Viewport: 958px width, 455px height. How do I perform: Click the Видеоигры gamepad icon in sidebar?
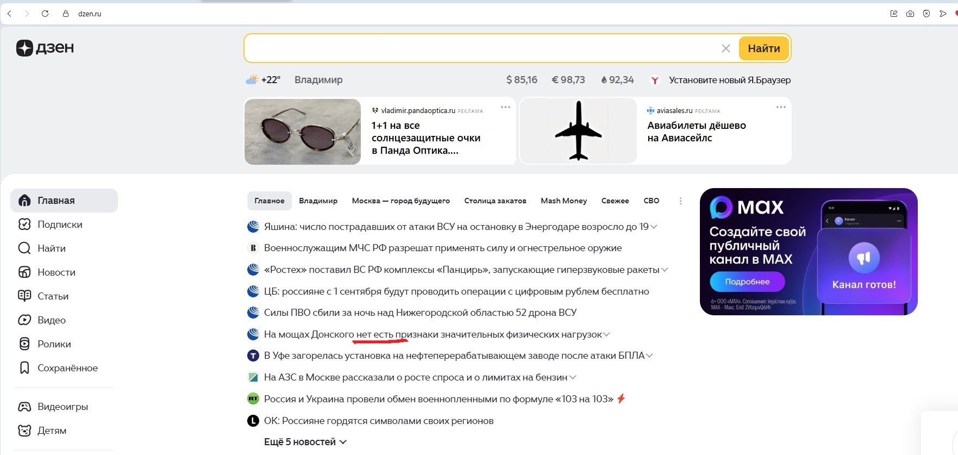(x=24, y=407)
